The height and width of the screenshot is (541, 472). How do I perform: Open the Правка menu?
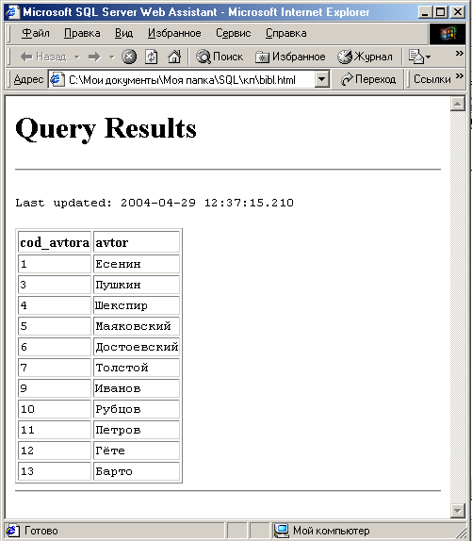click(x=82, y=33)
